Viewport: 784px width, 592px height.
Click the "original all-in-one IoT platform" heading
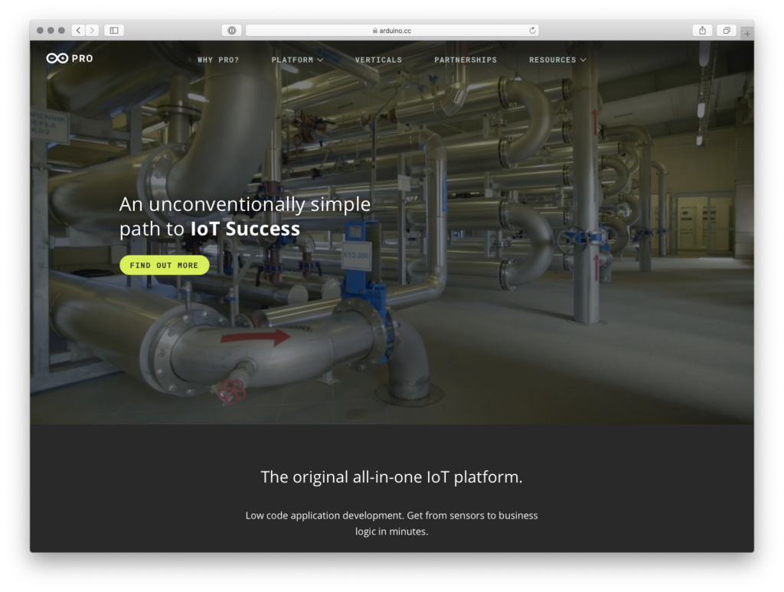(391, 477)
